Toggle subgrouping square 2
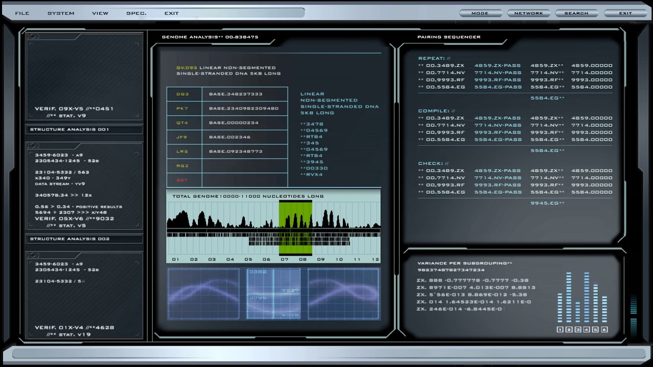 (569, 329)
